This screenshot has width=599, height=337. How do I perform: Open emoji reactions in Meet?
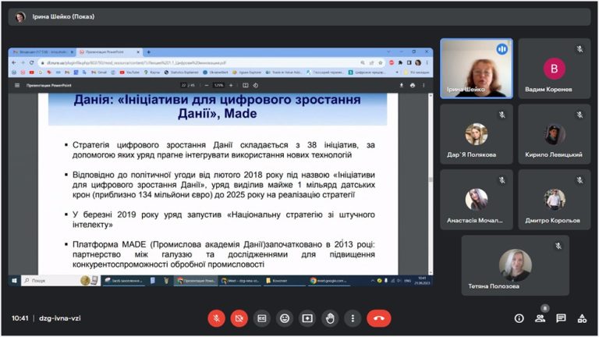(x=285, y=318)
